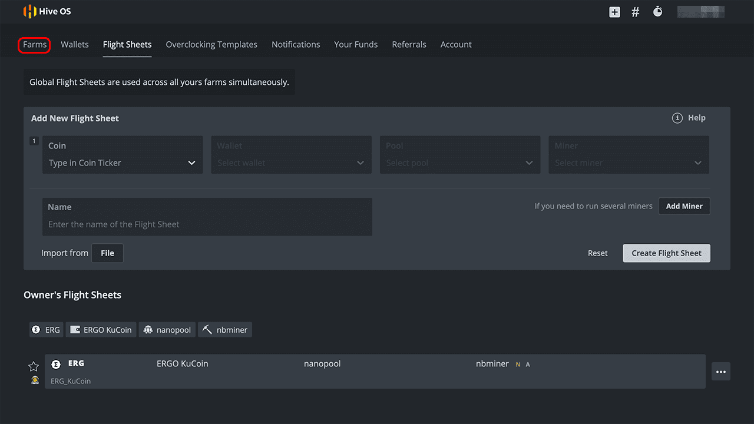Star the ERG_KuCoin flight sheet as favorite
The width and height of the screenshot is (754, 424).
34,366
